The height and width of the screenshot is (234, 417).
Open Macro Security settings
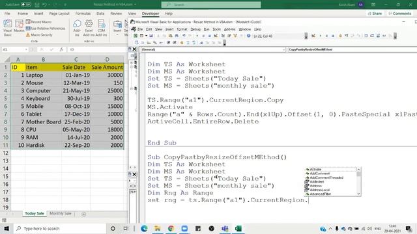pos(39,34)
